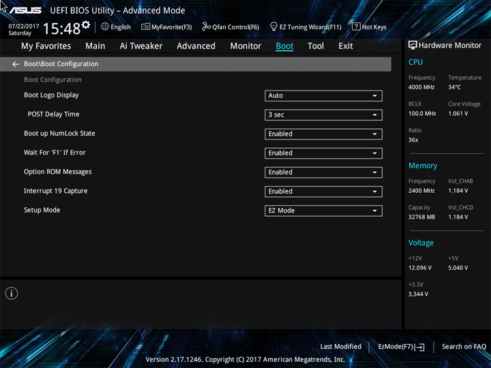Select the Option ROM Messages label
Image resolution: width=491 pixels, height=368 pixels.
(58, 172)
